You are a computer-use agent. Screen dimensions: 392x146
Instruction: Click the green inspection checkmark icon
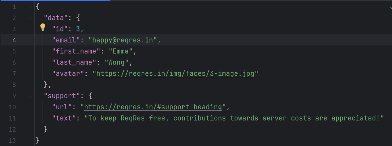click(390, 8)
